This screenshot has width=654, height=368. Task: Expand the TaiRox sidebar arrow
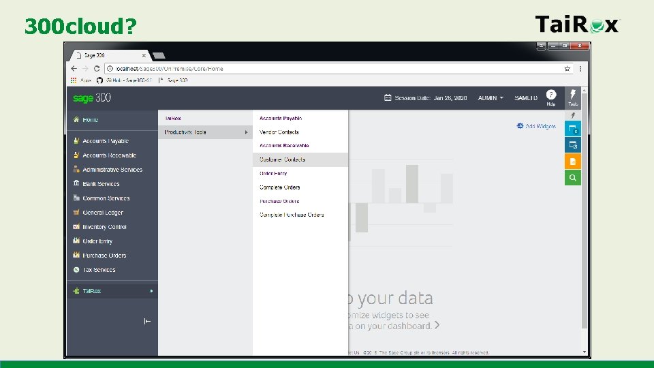(151, 291)
